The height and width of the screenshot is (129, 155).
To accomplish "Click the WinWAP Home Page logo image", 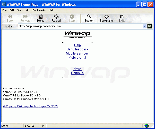I will coord(77,35).
